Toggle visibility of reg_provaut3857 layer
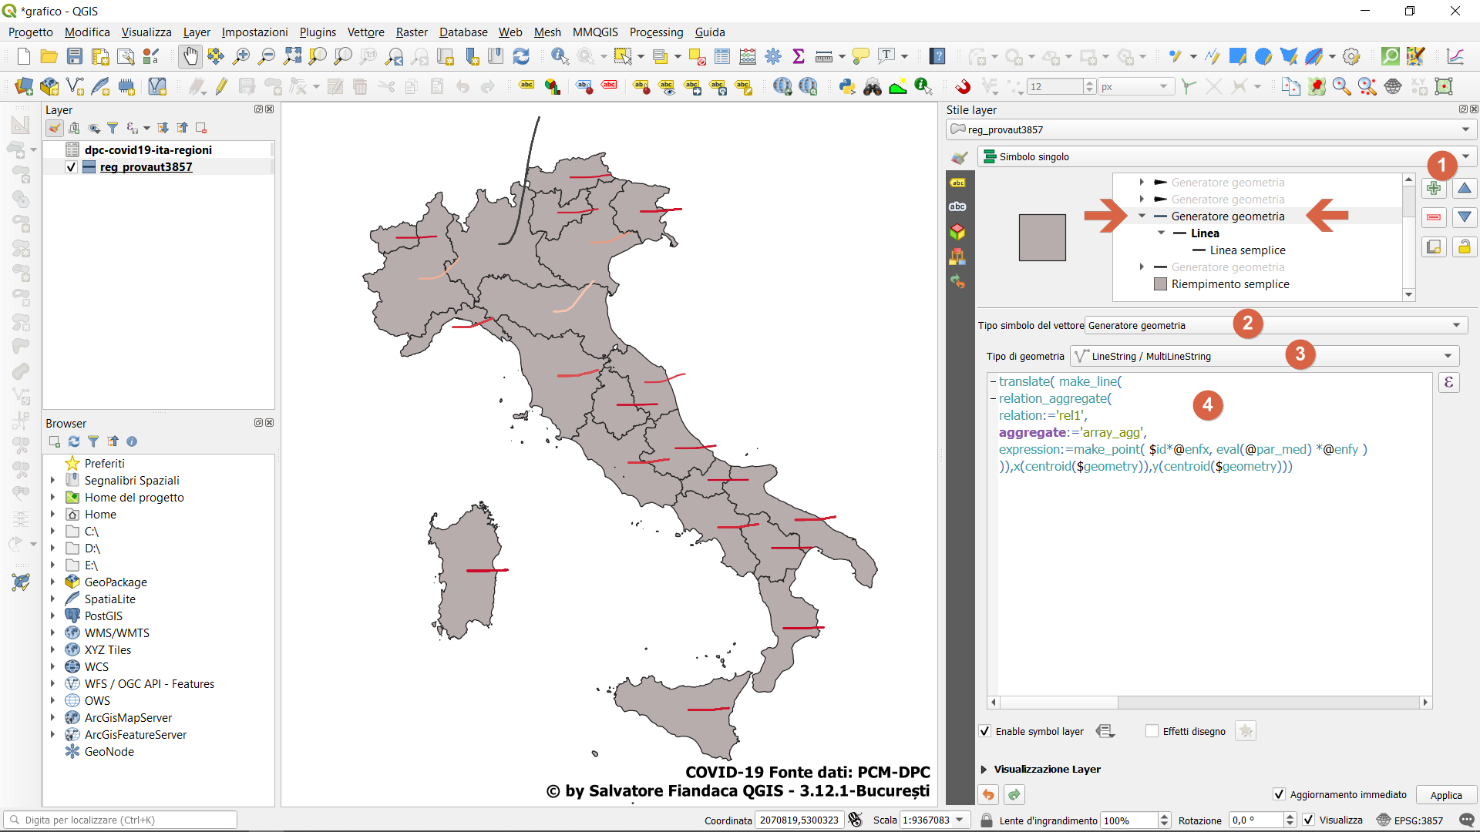The image size is (1480, 832). point(72,167)
